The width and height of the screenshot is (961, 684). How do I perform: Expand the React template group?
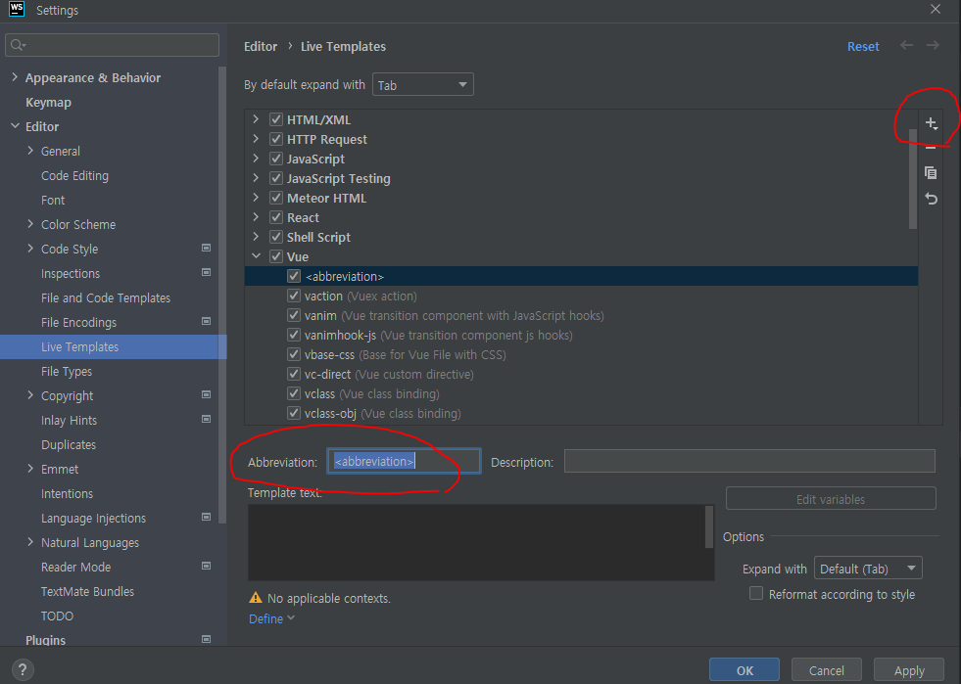(257, 217)
